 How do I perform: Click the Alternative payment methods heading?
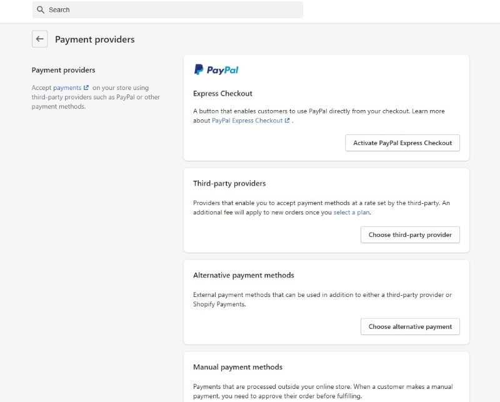click(x=243, y=275)
